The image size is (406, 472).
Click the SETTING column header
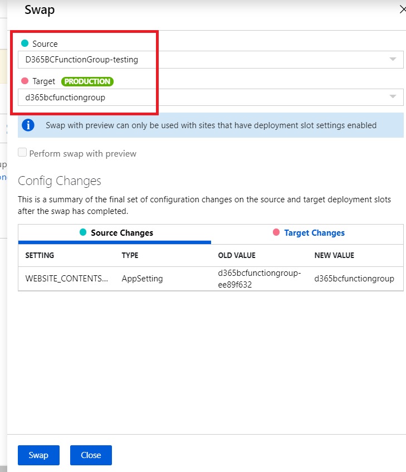40,255
